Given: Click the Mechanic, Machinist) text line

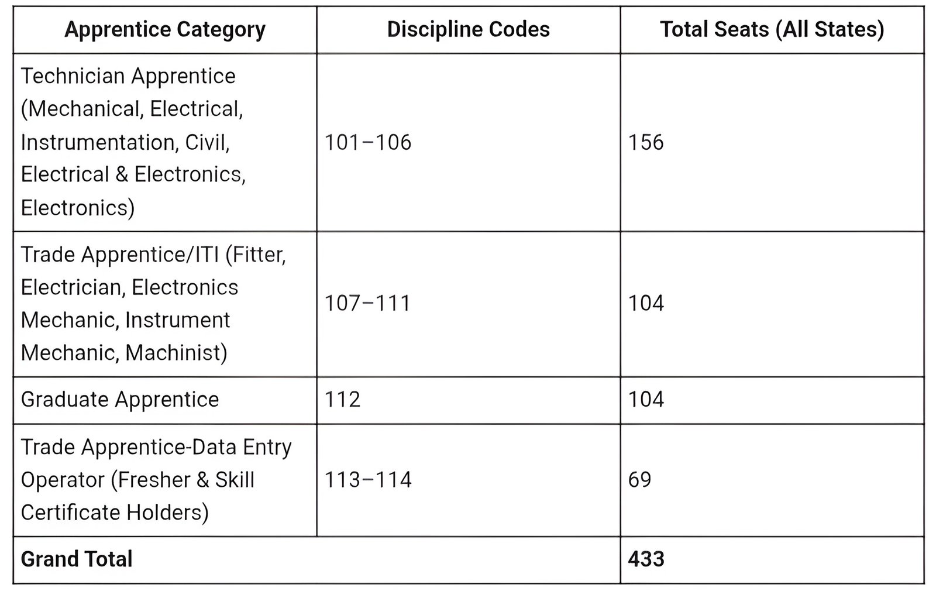Looking at the screenshot, I should pos(124,353).
